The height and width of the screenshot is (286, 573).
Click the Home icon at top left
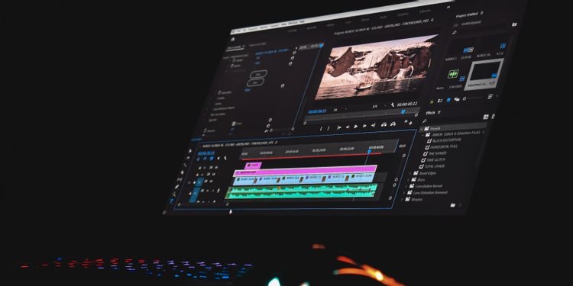(x=233, y=39)
